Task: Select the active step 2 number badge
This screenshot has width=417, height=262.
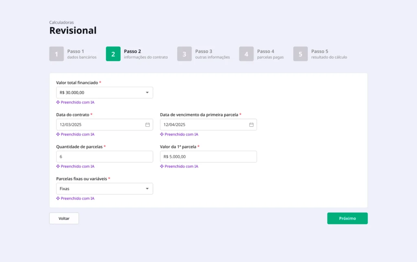Action: click(x=113, y=54)
